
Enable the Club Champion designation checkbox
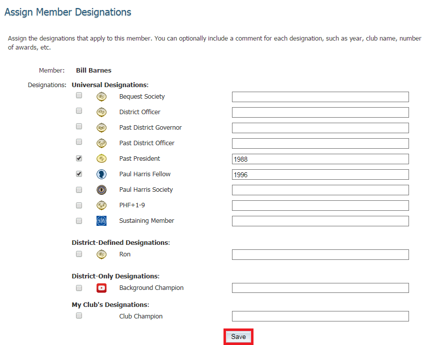79,316
